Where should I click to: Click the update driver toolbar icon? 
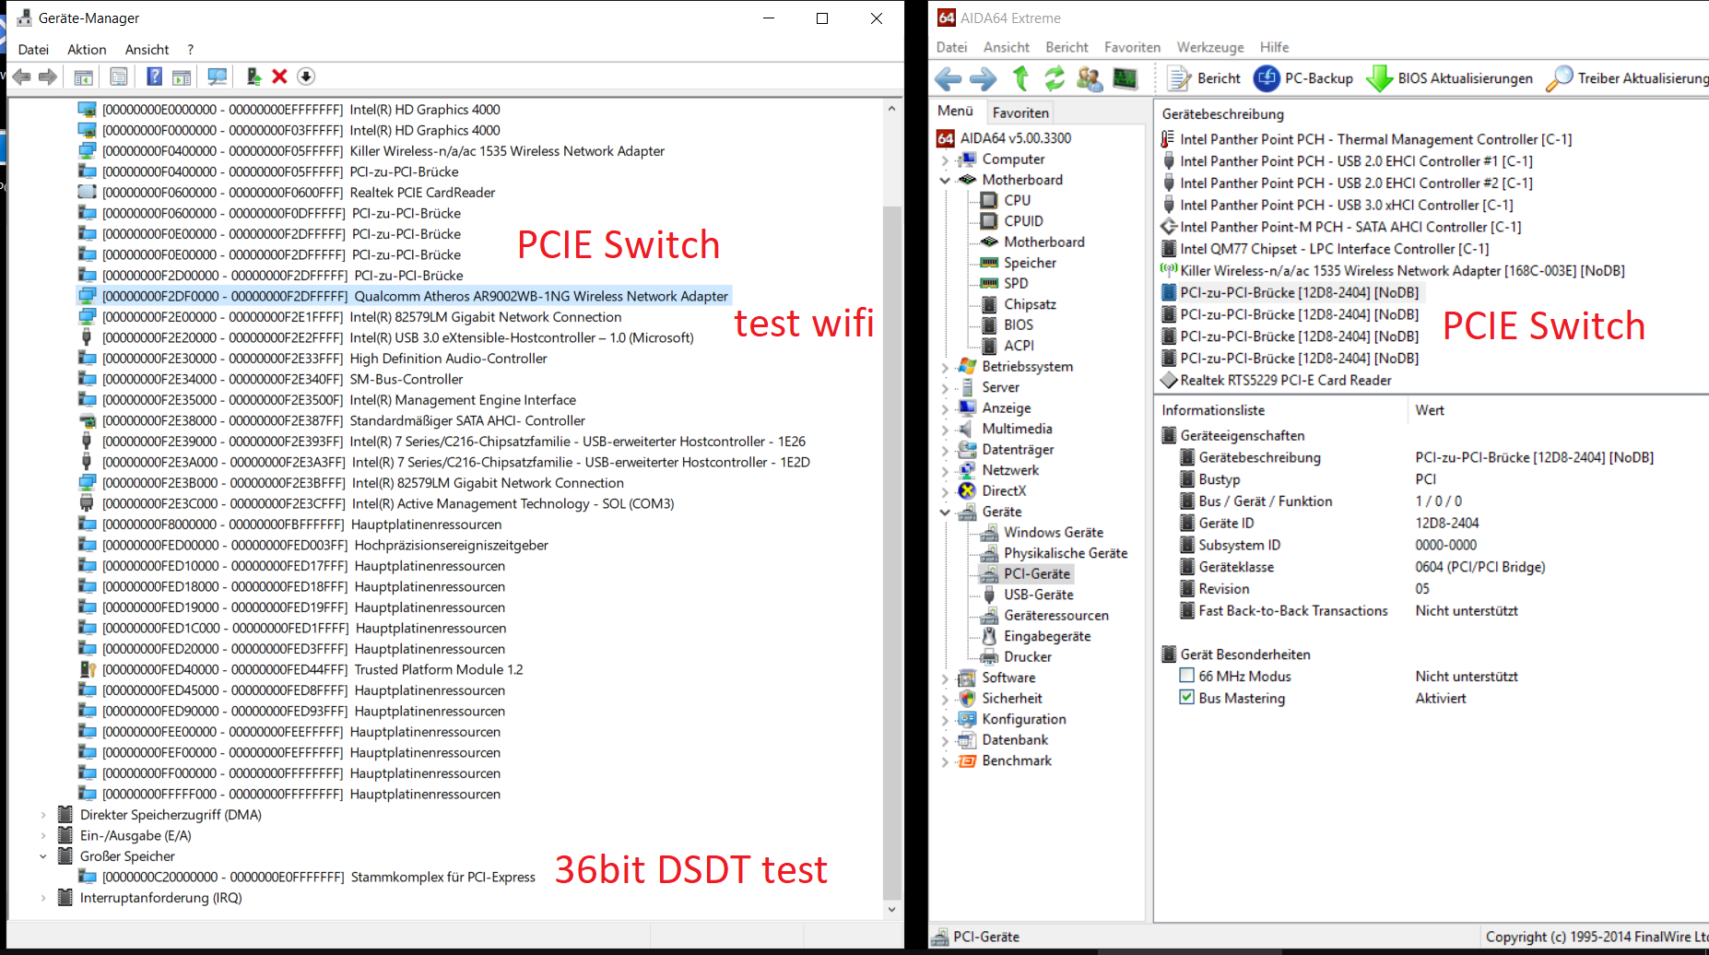tap(253, 77)
